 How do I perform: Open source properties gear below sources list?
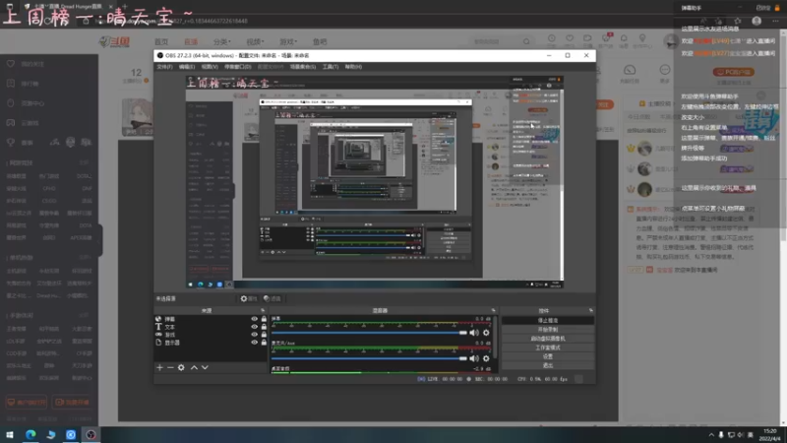click(181, 367)
